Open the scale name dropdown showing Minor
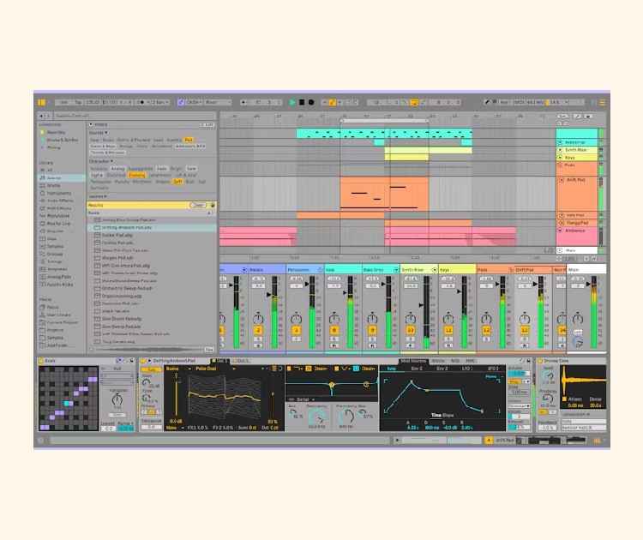The height and width of the screenshot is (540, 643). [x=218, y=102]
